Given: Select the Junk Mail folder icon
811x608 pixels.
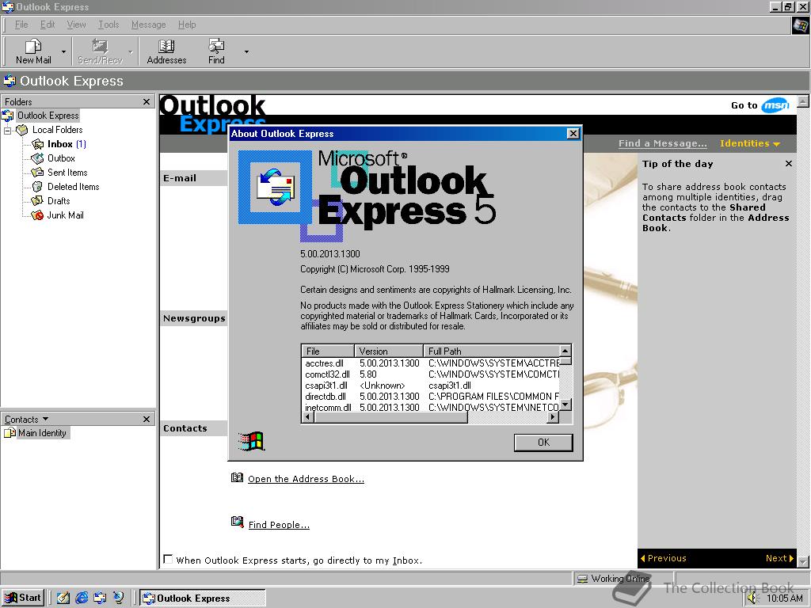Looking at the screenshot, I should (38, 215).
